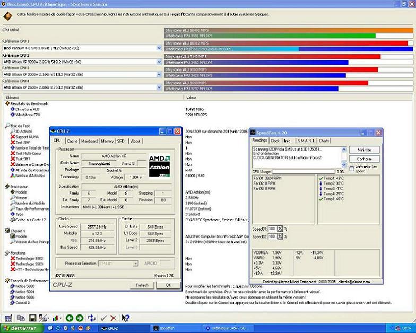This screenshot has height=333, width=416.
Task: Switch to the Clock tab in SpeedFan
Action: [275, 141]
